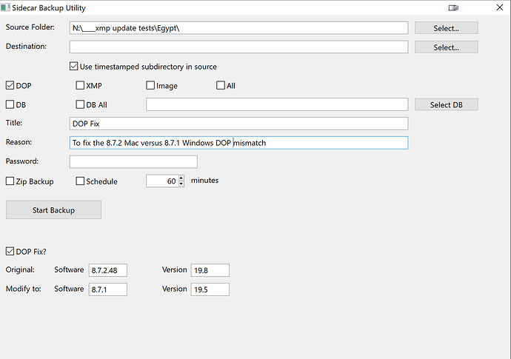Viewport: 511px width, 359px height.
Task: Focus the Password input field
Action: pyautogui.click(x=133, y=162)
